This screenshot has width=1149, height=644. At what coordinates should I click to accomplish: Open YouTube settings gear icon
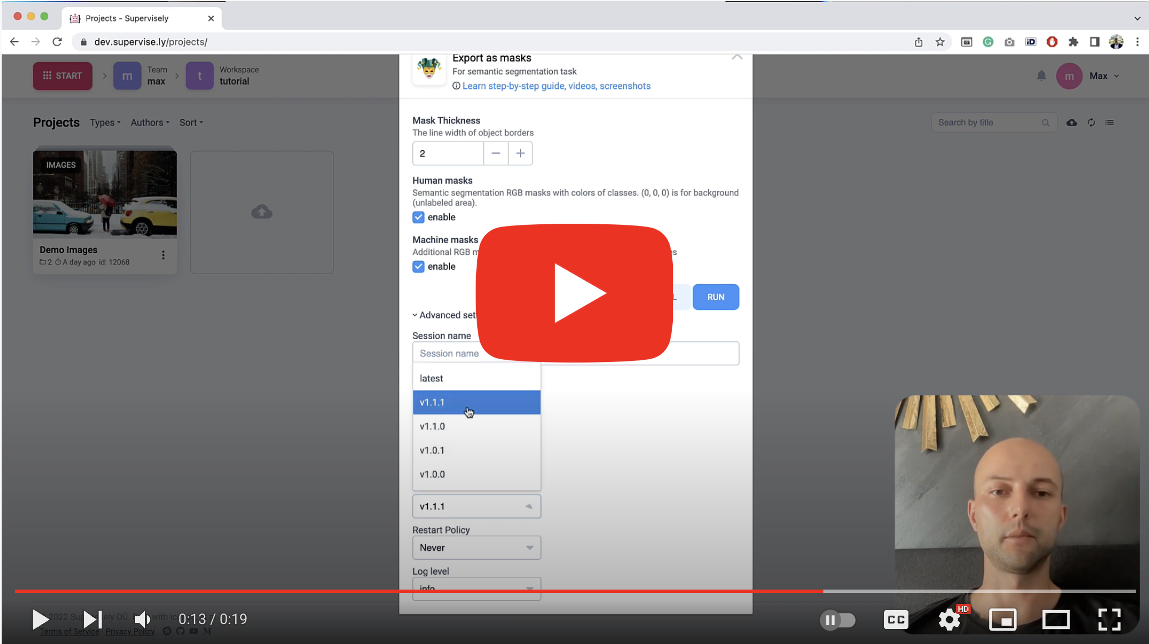[950, 620]
